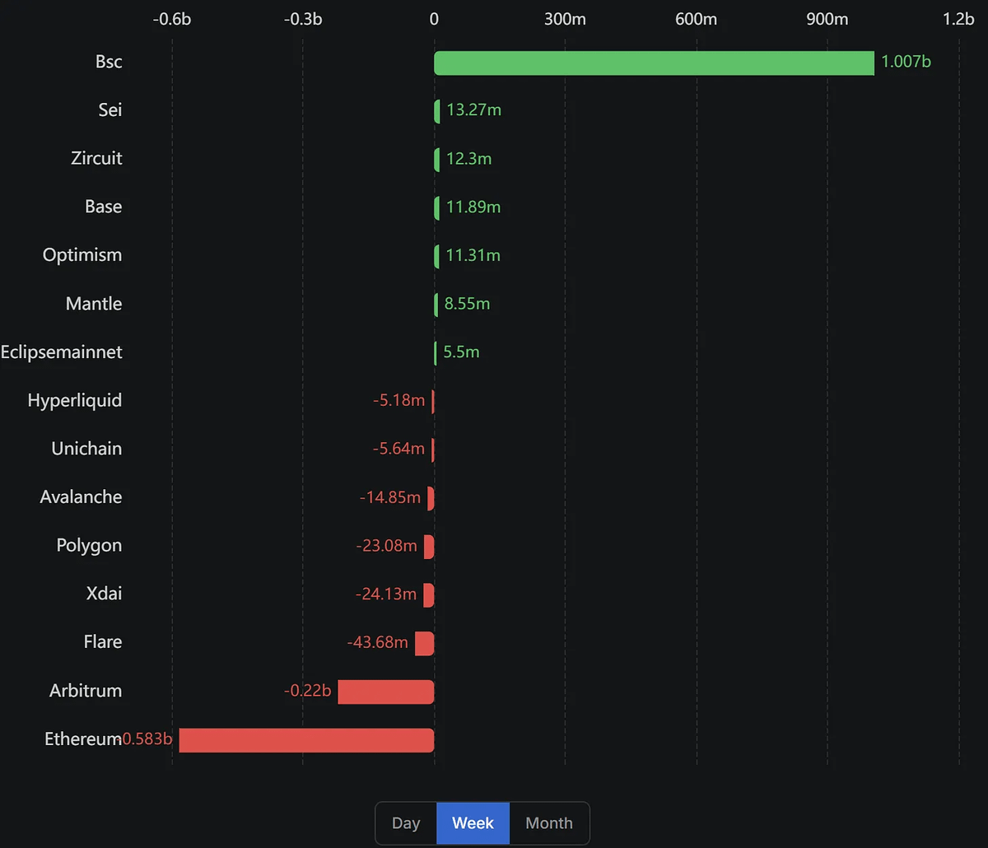The image size is (988, 848).
Task: Click the 300m axis tick
Action: click(x=565, y=19)
